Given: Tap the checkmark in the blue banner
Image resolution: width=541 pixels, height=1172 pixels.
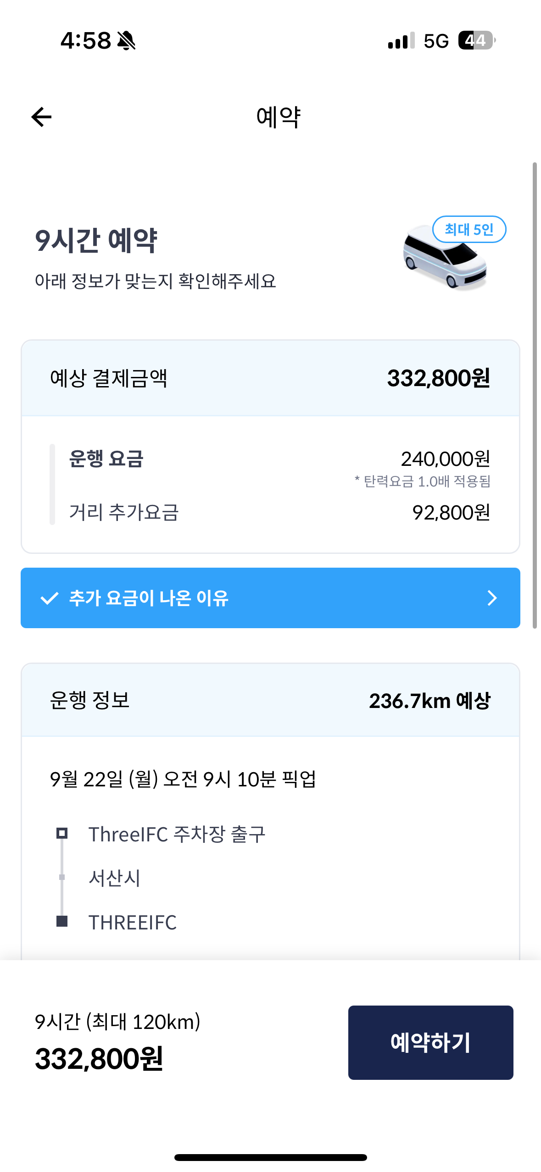Looking at the screenshot, I should (x=49, y=598).
